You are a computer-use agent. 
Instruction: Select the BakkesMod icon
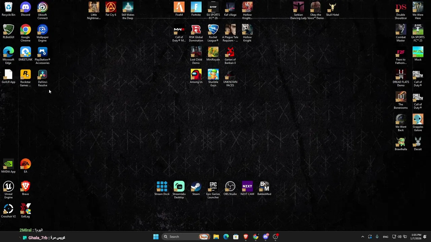pyautogui.click(x=264, y=189)
